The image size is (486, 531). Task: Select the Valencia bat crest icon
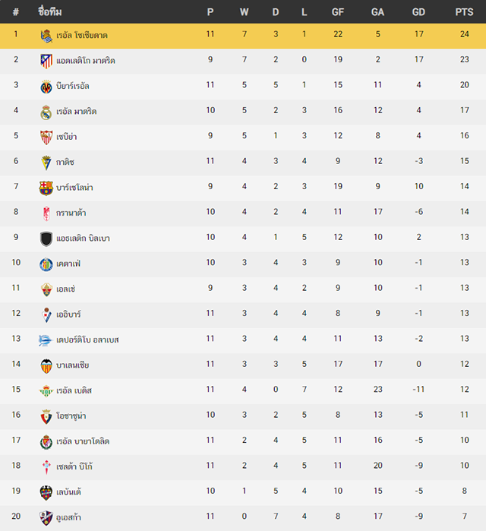(x=46, y=366)
